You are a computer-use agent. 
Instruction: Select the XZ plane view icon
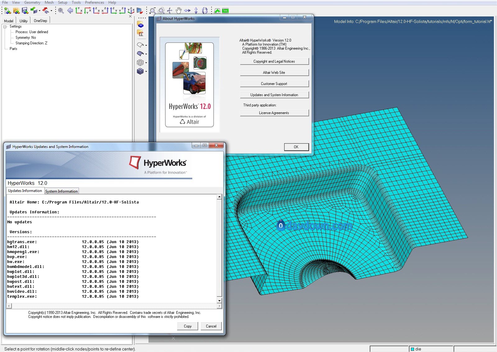pyautogui.click(x=96, y=11)
